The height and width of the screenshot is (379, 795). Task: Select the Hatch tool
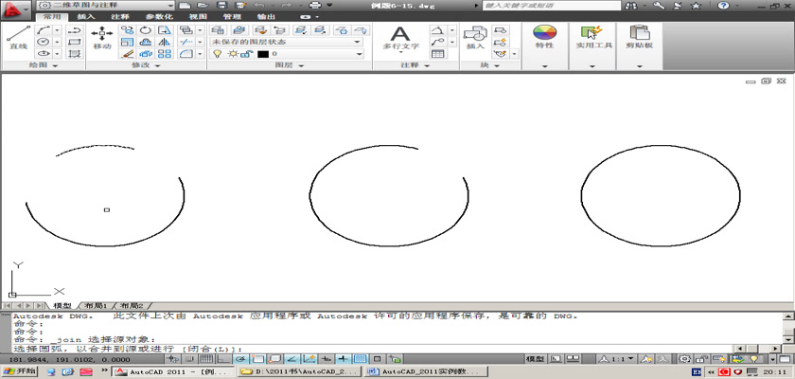[74, 54]
